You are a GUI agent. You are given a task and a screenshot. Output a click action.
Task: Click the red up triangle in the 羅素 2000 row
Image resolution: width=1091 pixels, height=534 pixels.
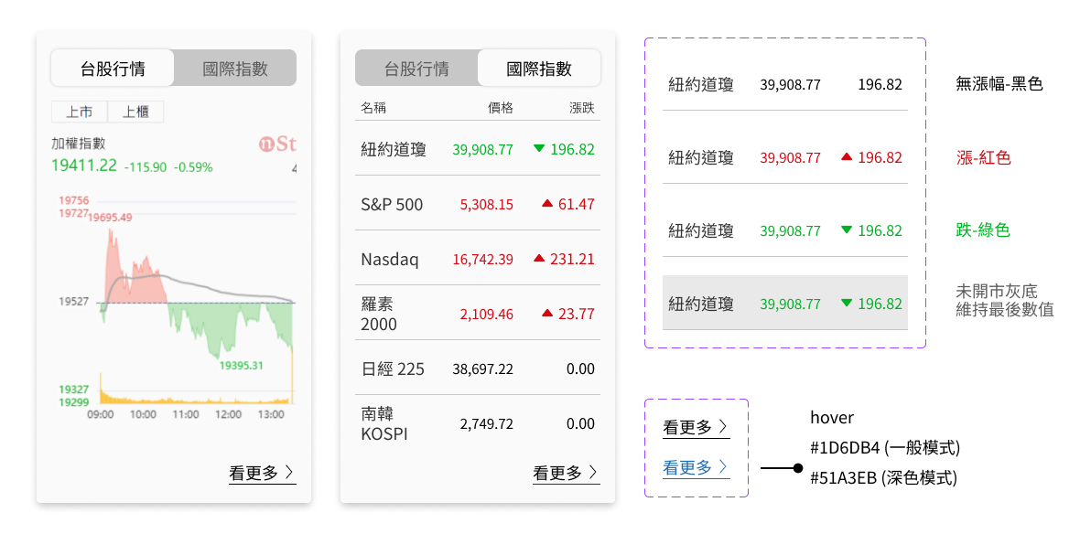[547, 314]
